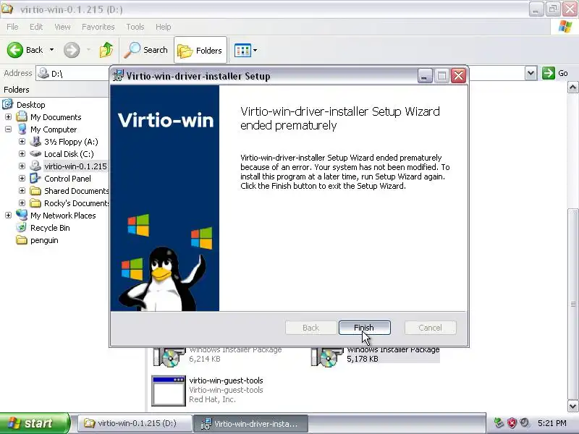
Task: Open the Help menu
Action: tap(163, 27)
